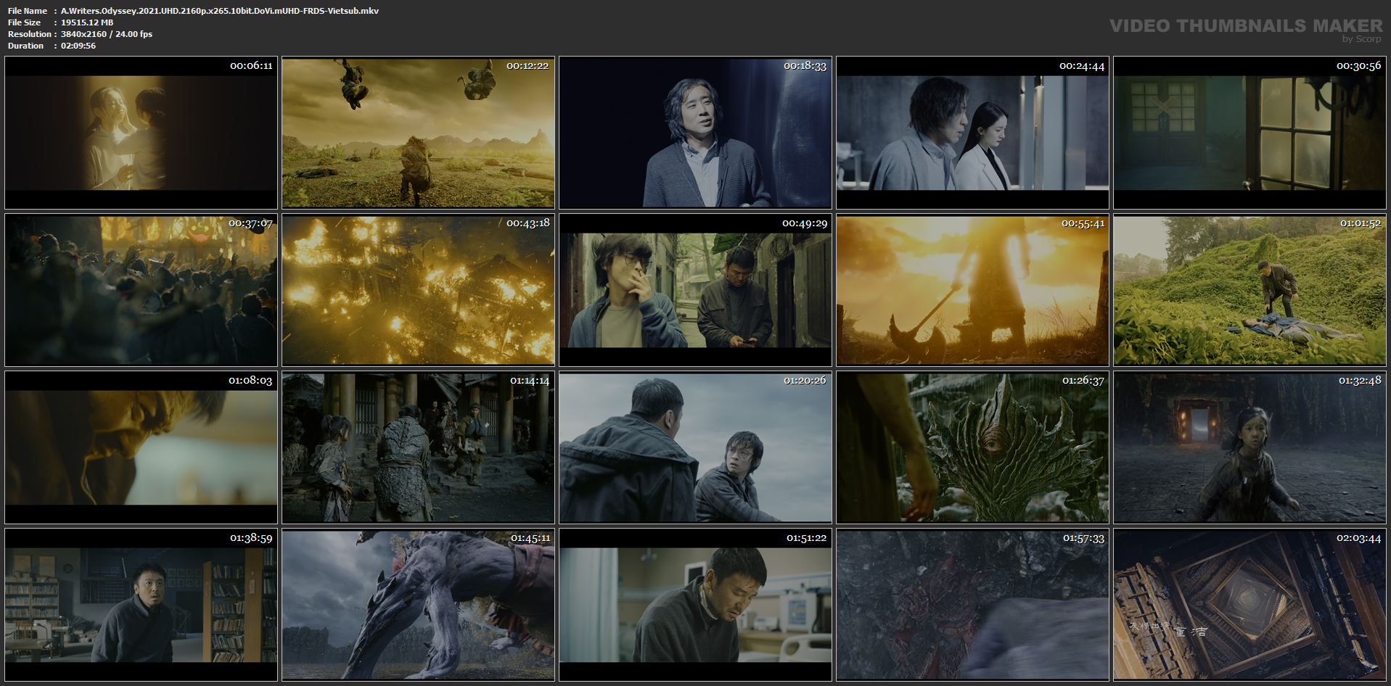Pick the running girl thumbnail at 01:32:48
Screen dimensions: 1391x686
click(1250, 447)
